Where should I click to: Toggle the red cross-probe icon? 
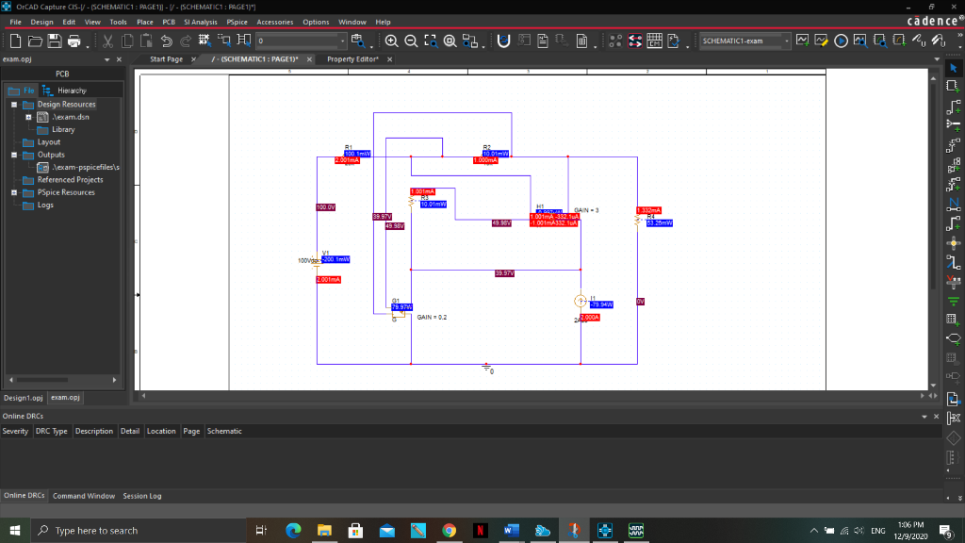(x=634, y=41)
